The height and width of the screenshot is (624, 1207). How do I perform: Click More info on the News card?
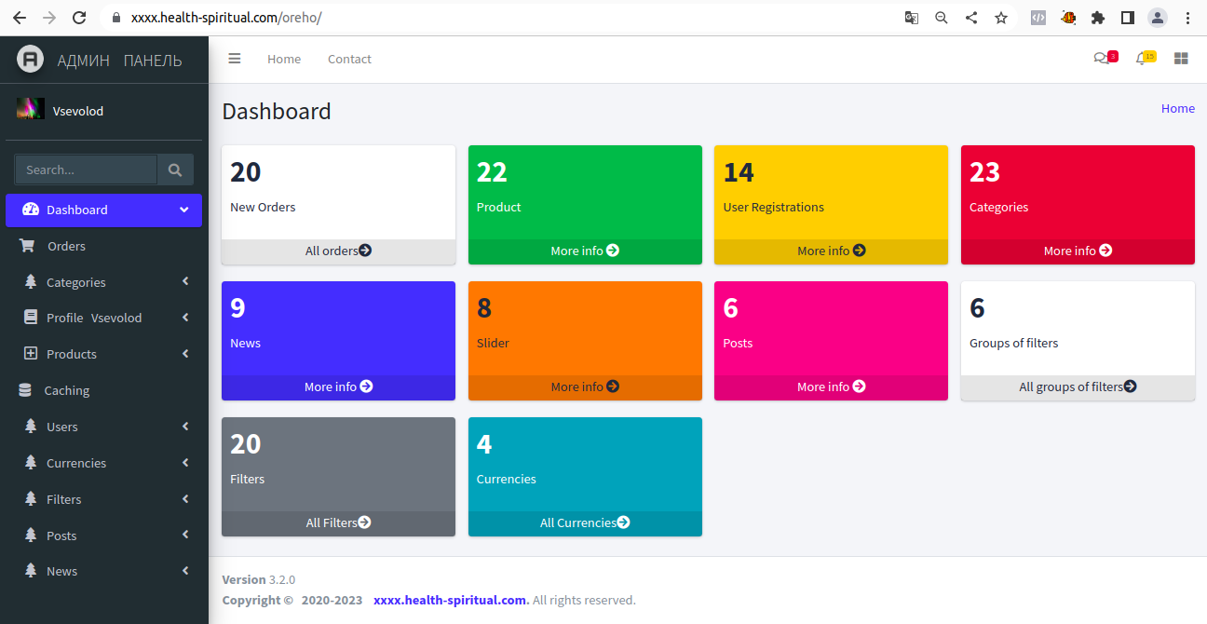click(x=338, y=387)
